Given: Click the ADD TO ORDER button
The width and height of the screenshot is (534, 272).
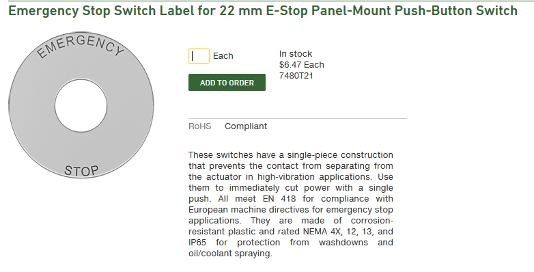Looking at the screenshot, I should pos(227,83).
